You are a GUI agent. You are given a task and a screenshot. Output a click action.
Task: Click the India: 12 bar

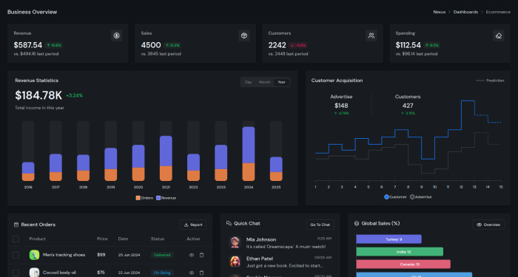(x=400, y=252)
